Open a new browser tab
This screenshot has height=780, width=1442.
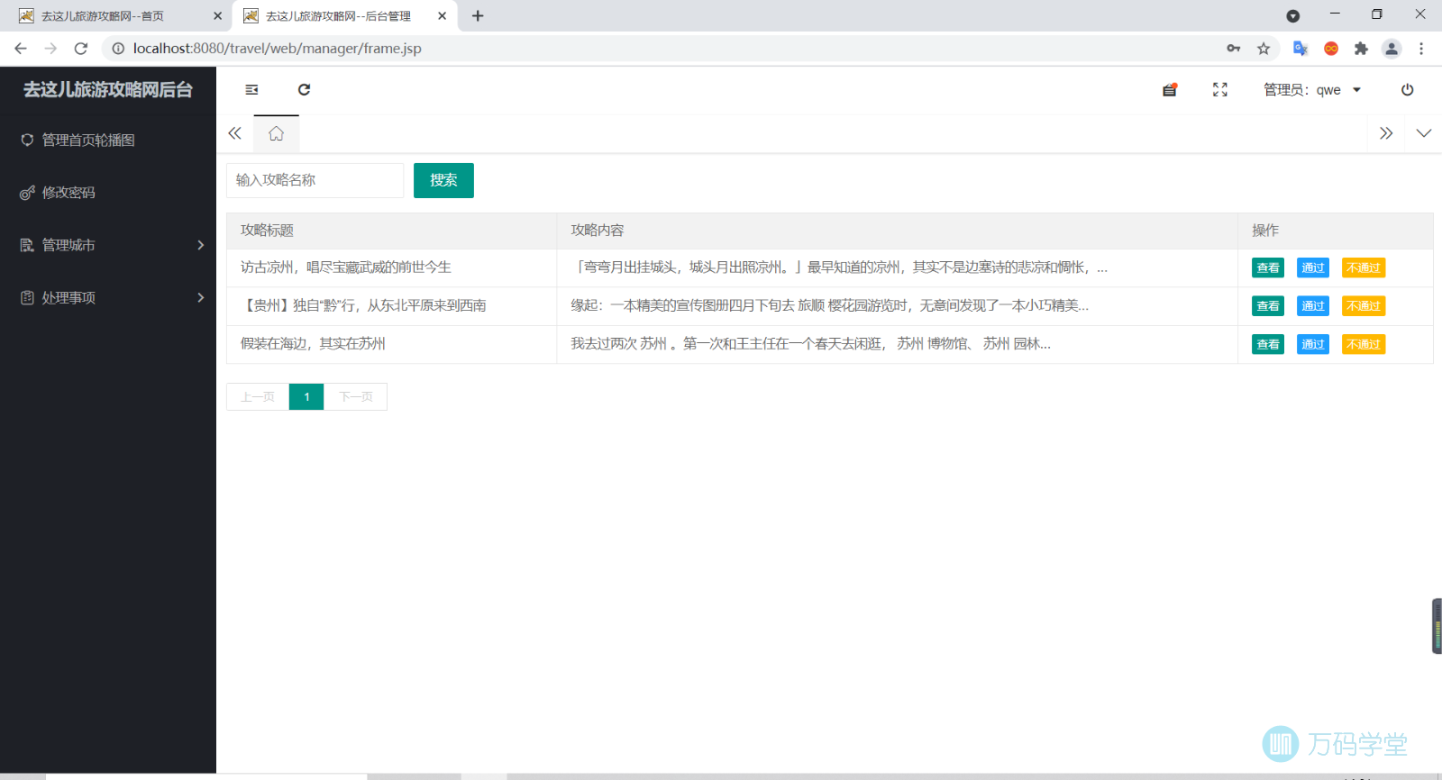tap(478, 16)
